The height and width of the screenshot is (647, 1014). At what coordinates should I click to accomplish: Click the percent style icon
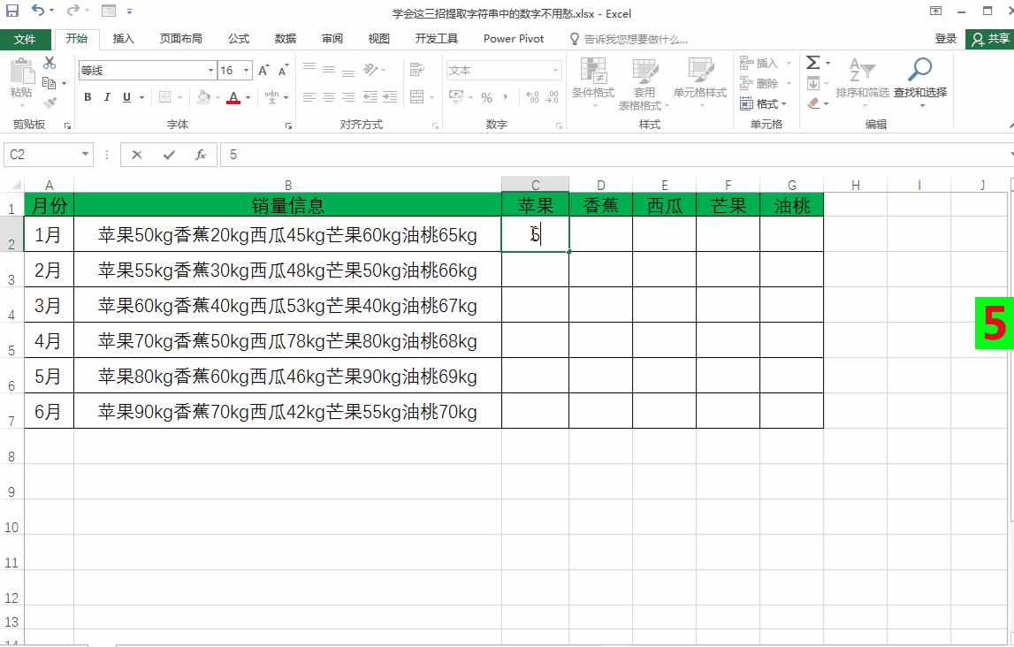486,97
